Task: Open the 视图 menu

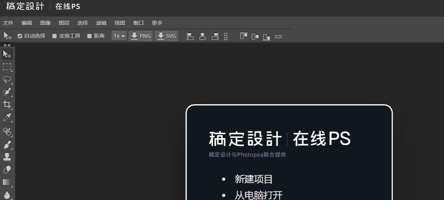Action: 120,23
